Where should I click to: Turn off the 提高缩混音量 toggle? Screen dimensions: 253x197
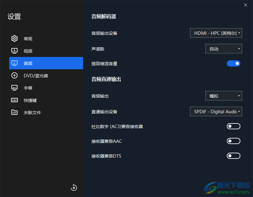coord(234,63)
